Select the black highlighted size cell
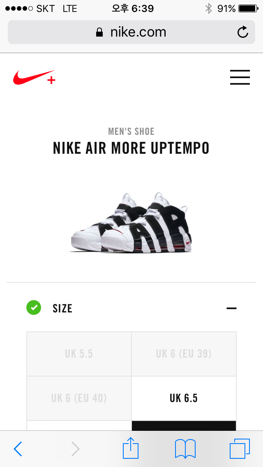This screenshot has height=467, width=263. click(184, 426)
